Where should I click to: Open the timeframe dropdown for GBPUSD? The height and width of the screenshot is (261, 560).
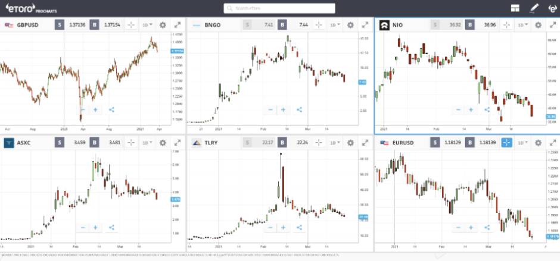pos(148,25)
